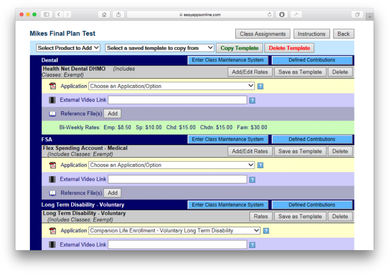Click the film strip icon in the FSA video row
This screenshot has width=389, height=274.
point(52,179)
